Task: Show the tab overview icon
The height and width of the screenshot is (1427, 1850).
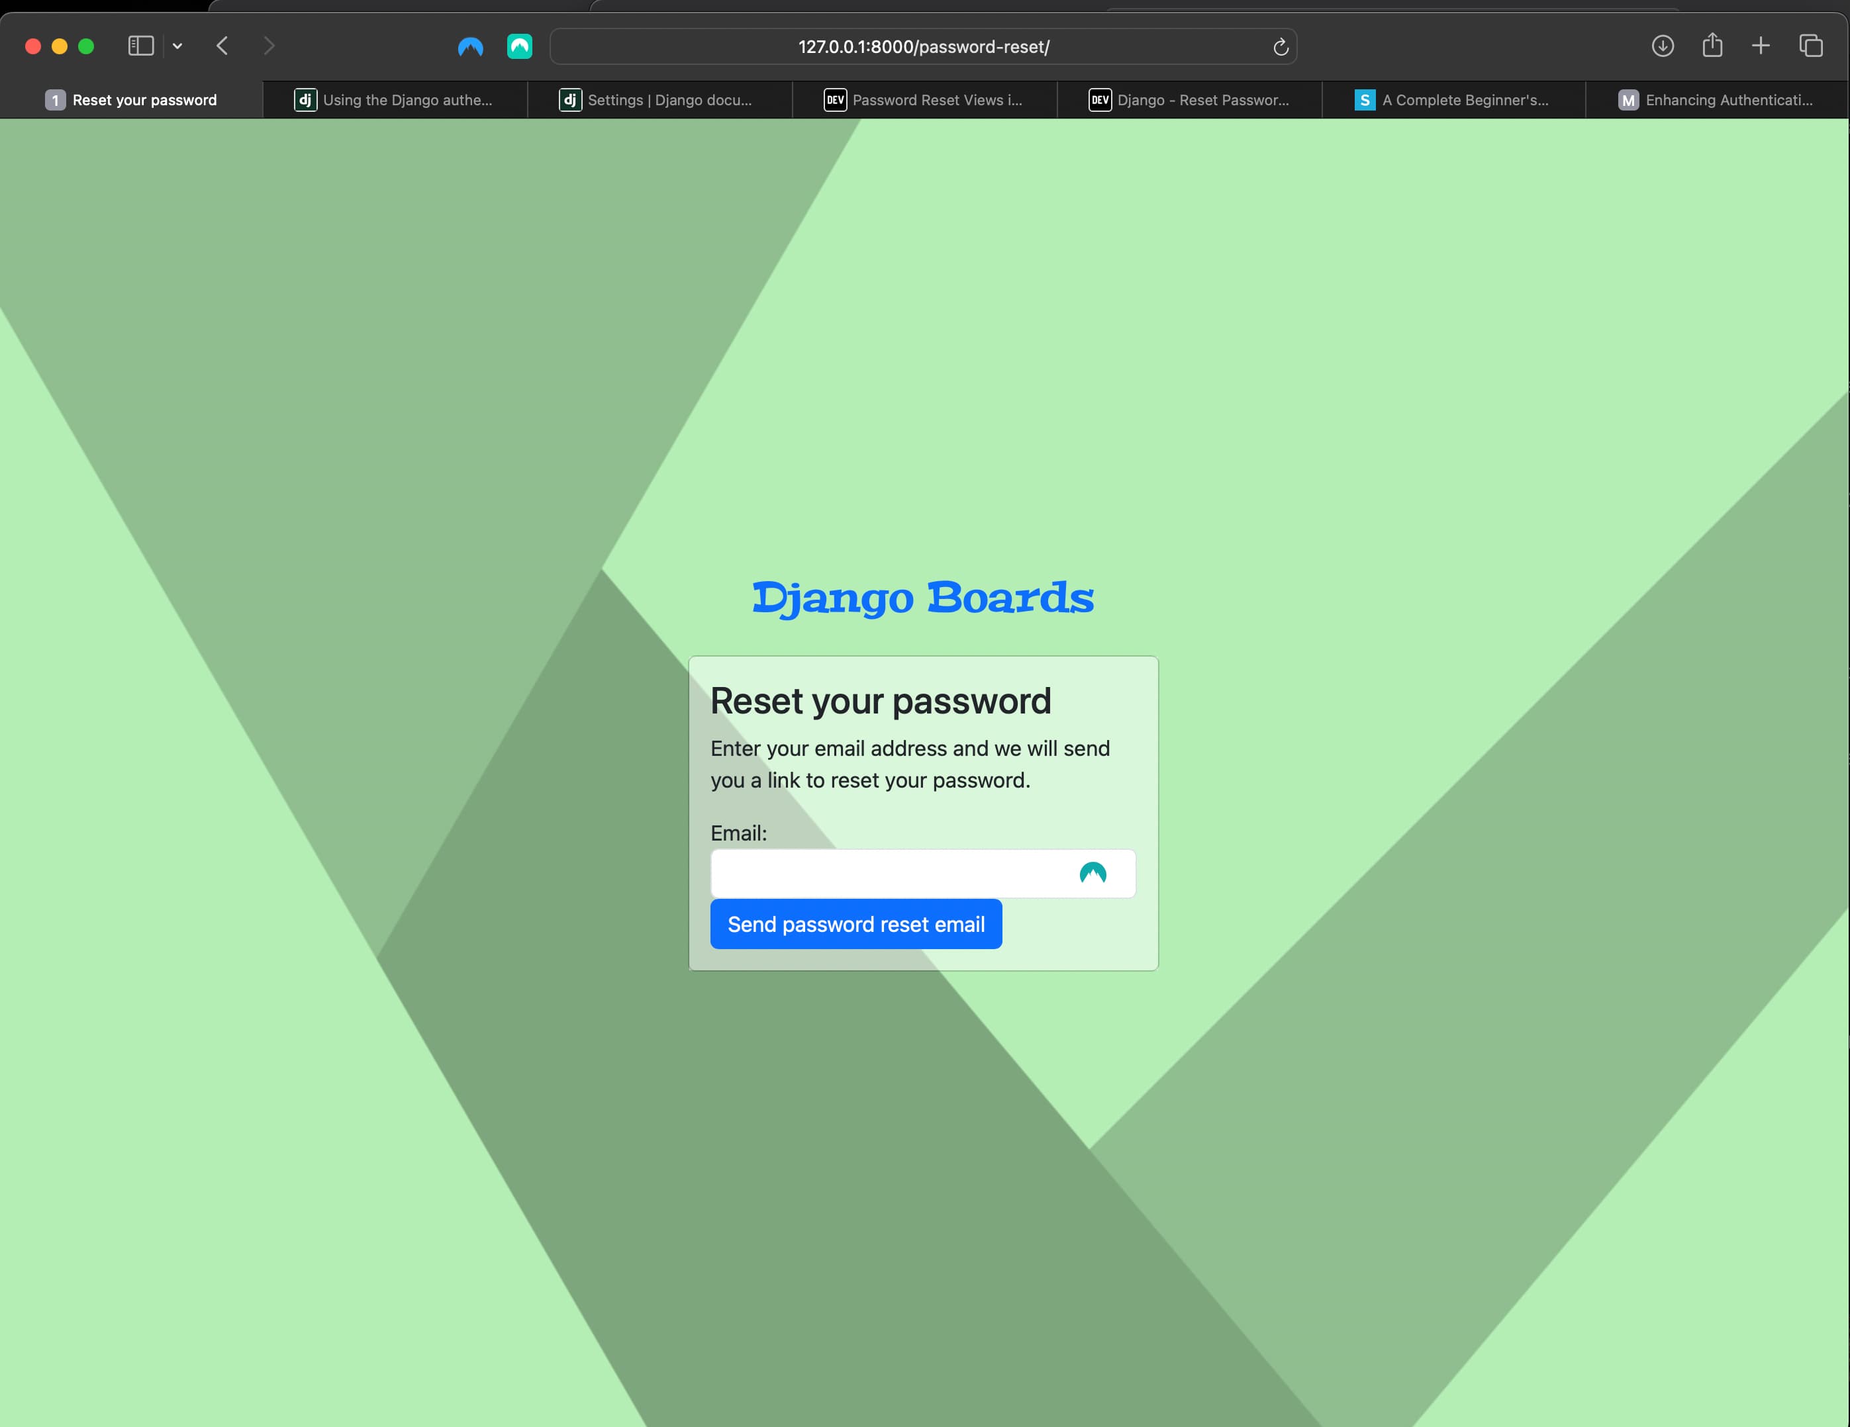Action: (x=1810, y=46)
